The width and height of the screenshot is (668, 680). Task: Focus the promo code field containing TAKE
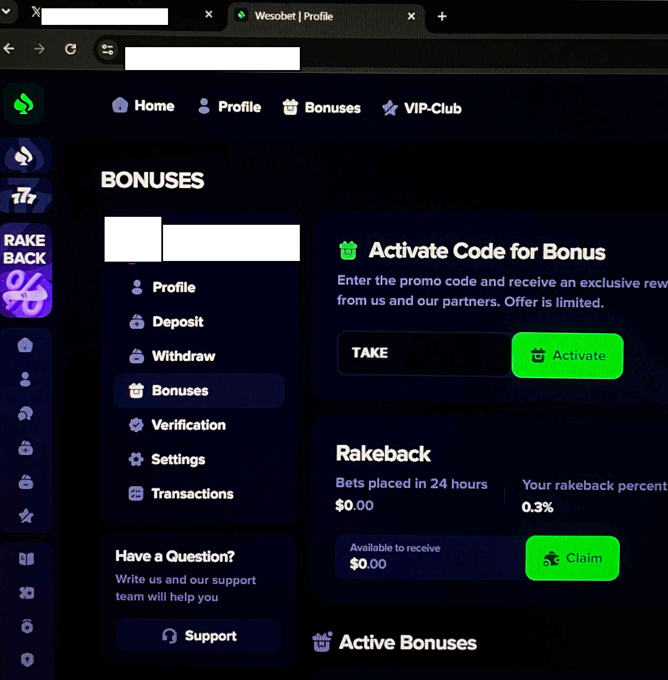pyautogui.click(x=424, y=353)
